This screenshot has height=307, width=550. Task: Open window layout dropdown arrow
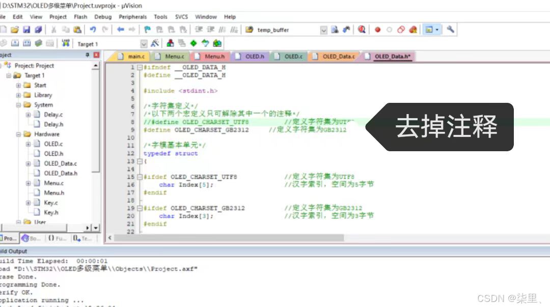click(437, 30)
